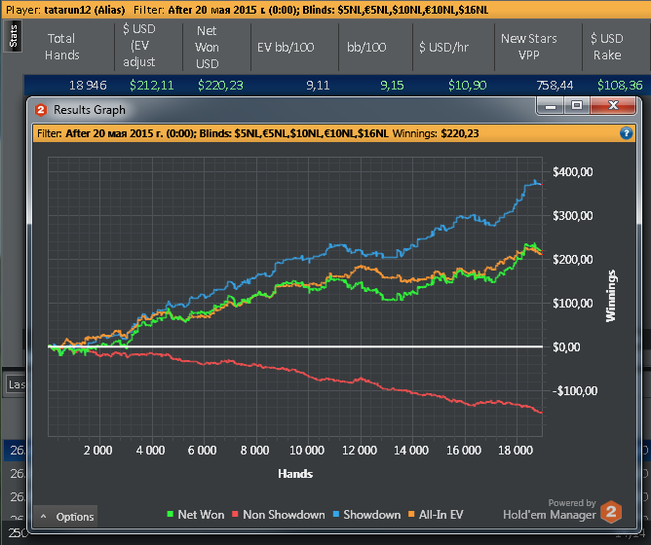This screenshot has width=651, height=545.
Task: Click the Winnings axis label
Action: pyautogui.click(x=611, y=296)
